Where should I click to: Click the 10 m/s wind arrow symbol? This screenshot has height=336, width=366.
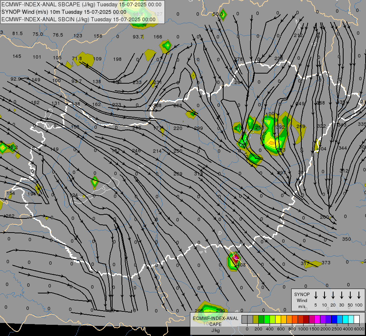(324, 295)
